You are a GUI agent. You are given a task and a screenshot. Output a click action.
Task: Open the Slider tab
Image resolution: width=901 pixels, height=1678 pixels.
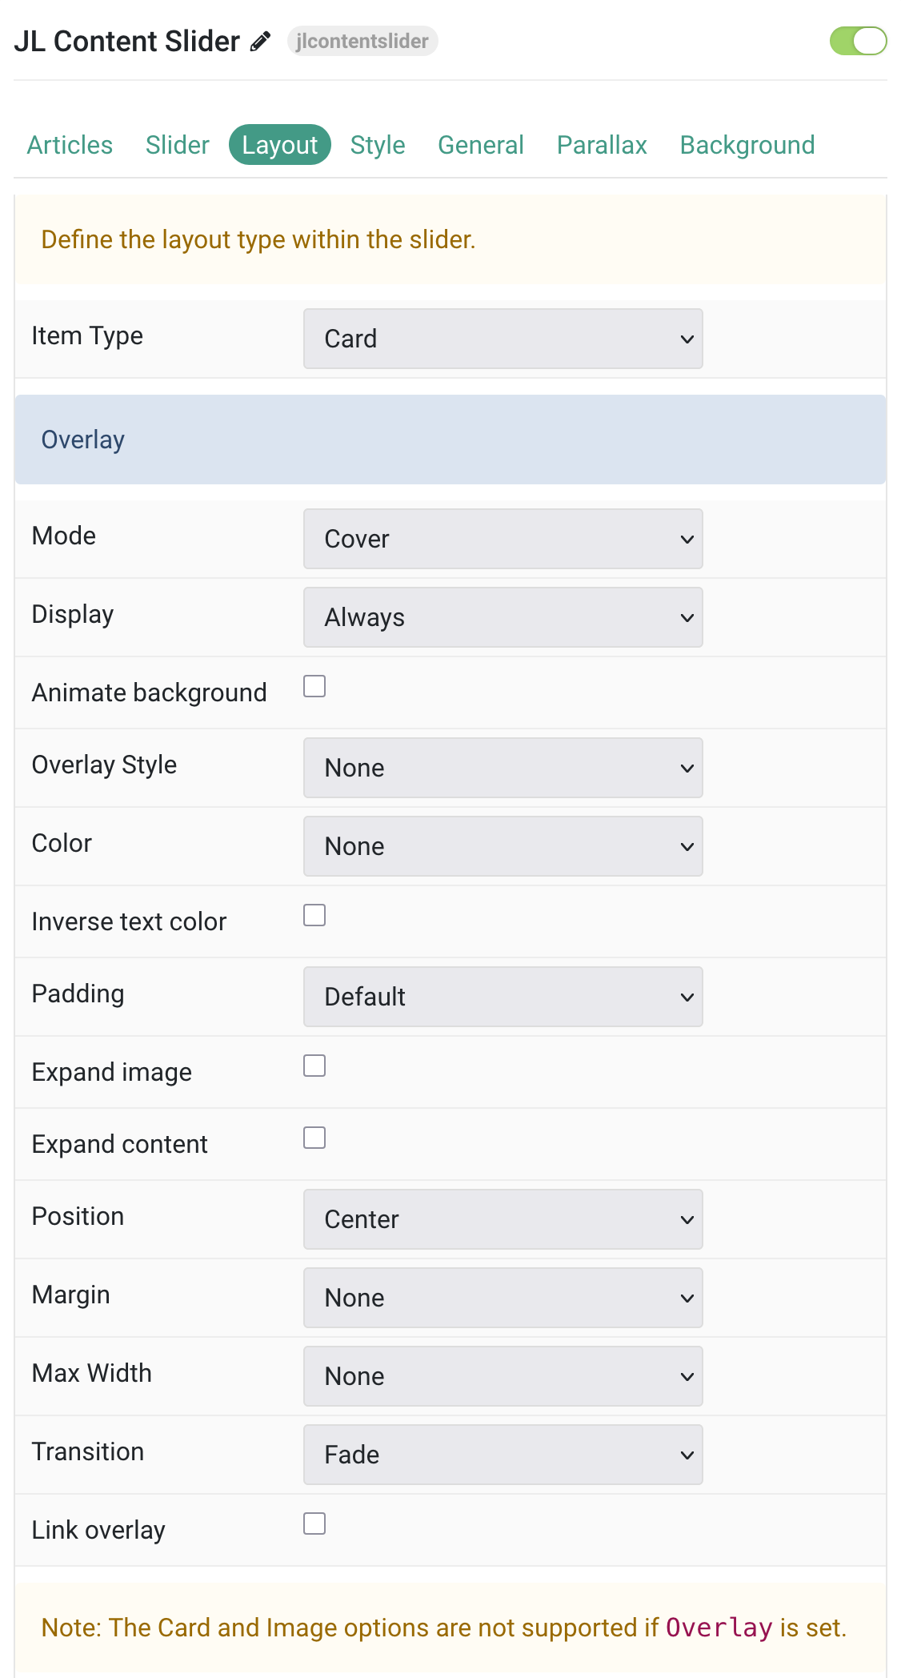point(177,145)
